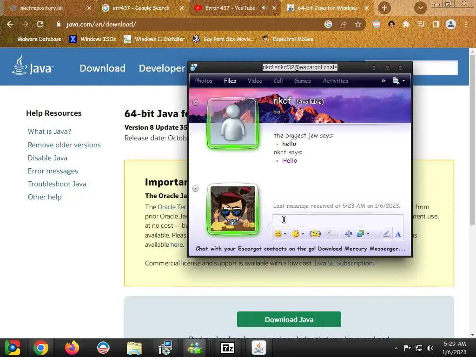The width and height of the screenshot is (476, 357).
Task: Click the green Download Java button
Action: pyautogui.click(x=289, y=319)
